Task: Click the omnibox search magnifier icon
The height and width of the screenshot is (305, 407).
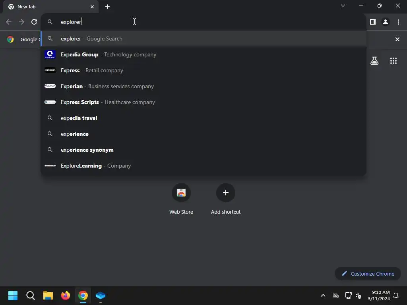Action: pyautogui.click(x=50, y=22)
